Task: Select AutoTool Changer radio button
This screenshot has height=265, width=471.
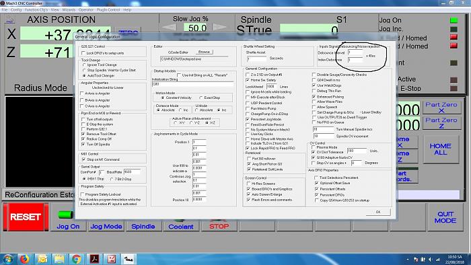Action: tap(84, 75)
